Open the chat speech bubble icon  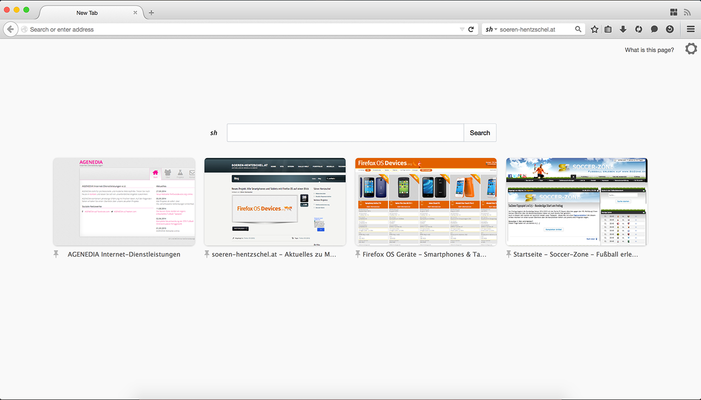coord(654,29)
